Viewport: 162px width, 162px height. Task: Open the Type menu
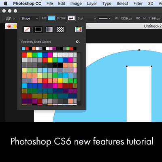pos(107,4)
